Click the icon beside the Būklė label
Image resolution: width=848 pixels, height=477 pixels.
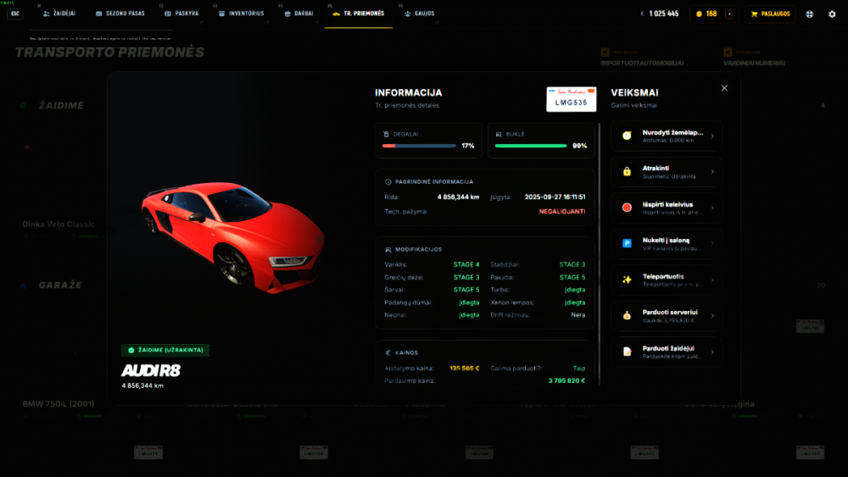(499, 134)
